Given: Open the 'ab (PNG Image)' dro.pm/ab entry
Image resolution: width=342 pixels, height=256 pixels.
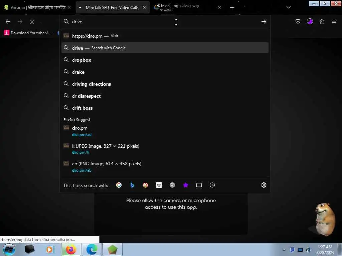Looking at the screenshot, I should pyautogui.click(x=165, y=167).
